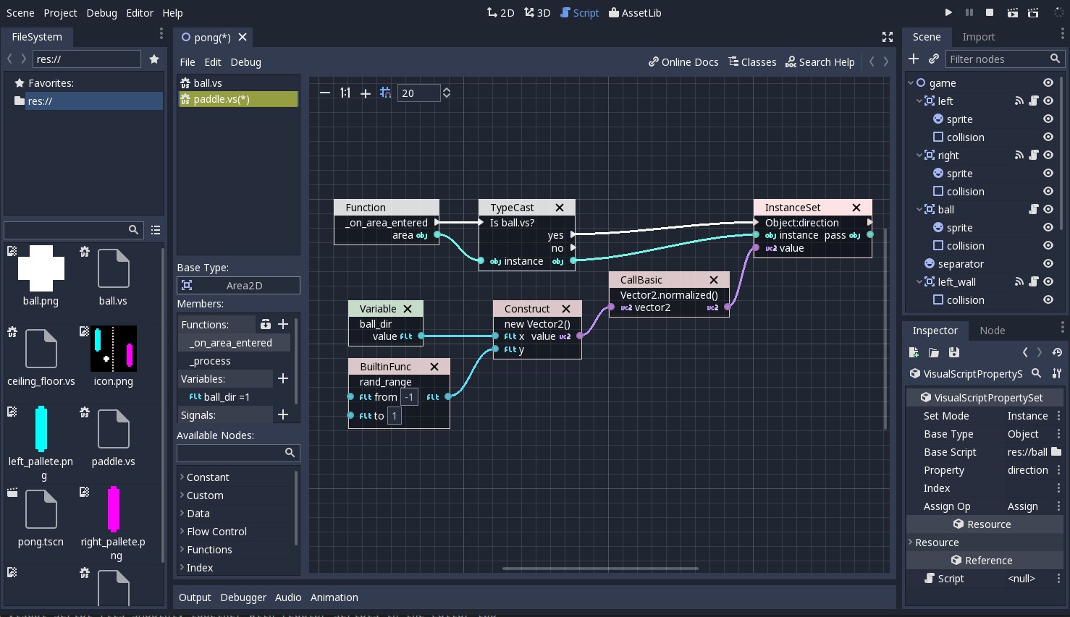Click the signal connection icon next to left node

[x=1019, y=101]
